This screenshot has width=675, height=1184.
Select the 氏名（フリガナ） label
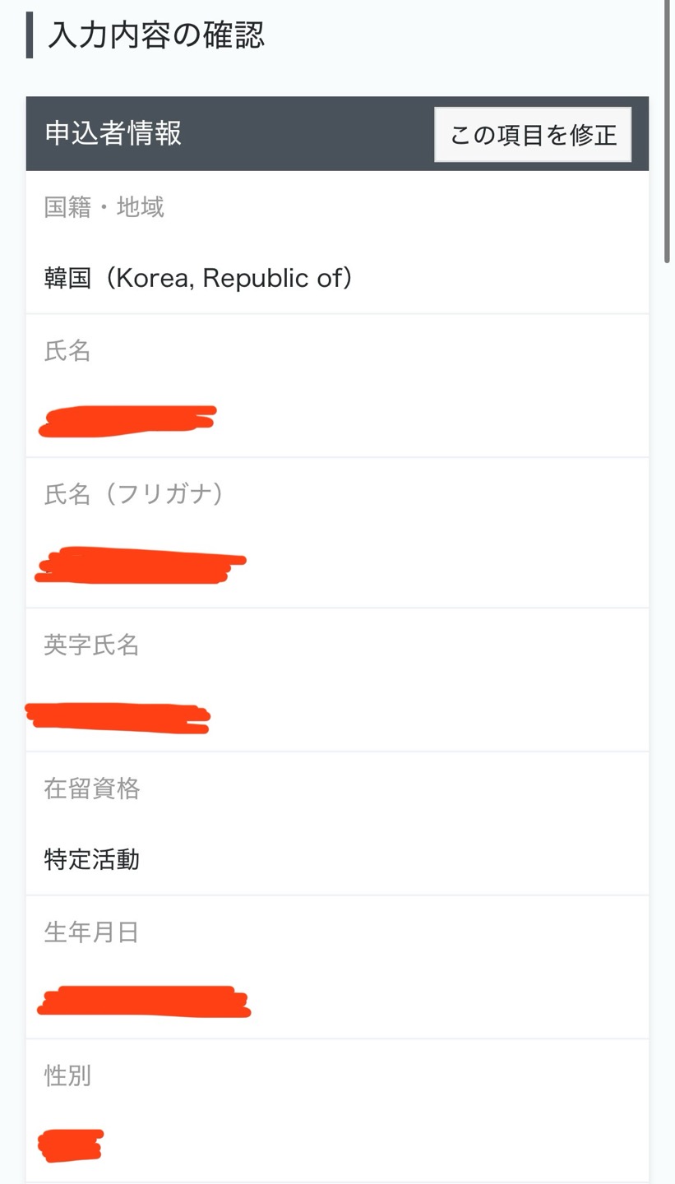pyautogui.click(x=134, y=494)
